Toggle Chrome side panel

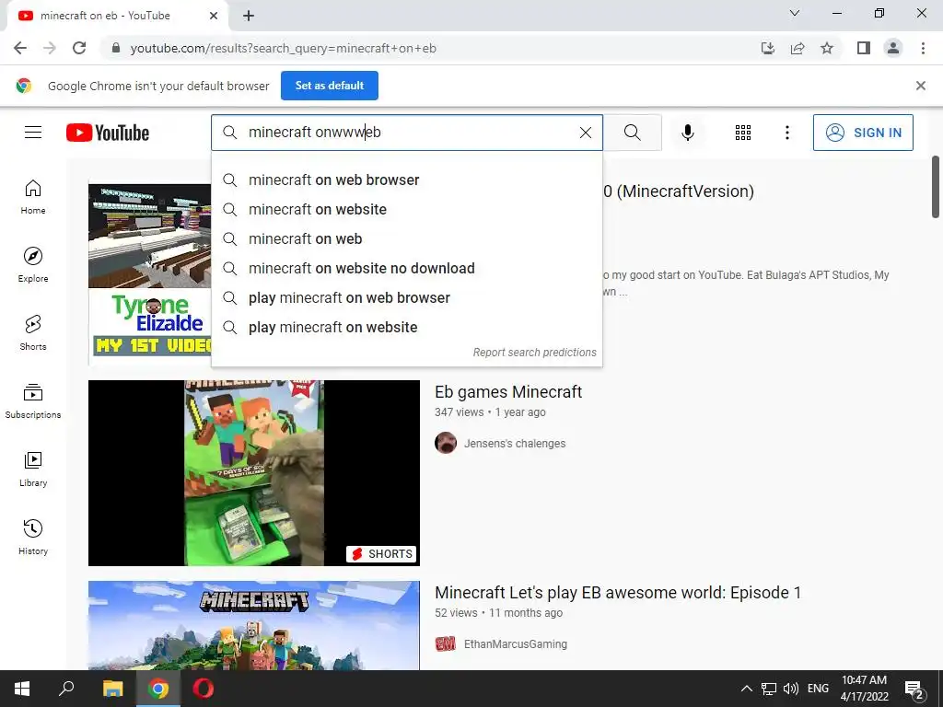tap(864, 48)
